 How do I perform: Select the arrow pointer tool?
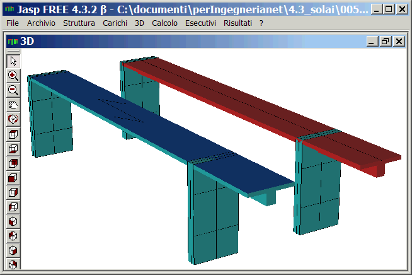click(x=13, y=61)
